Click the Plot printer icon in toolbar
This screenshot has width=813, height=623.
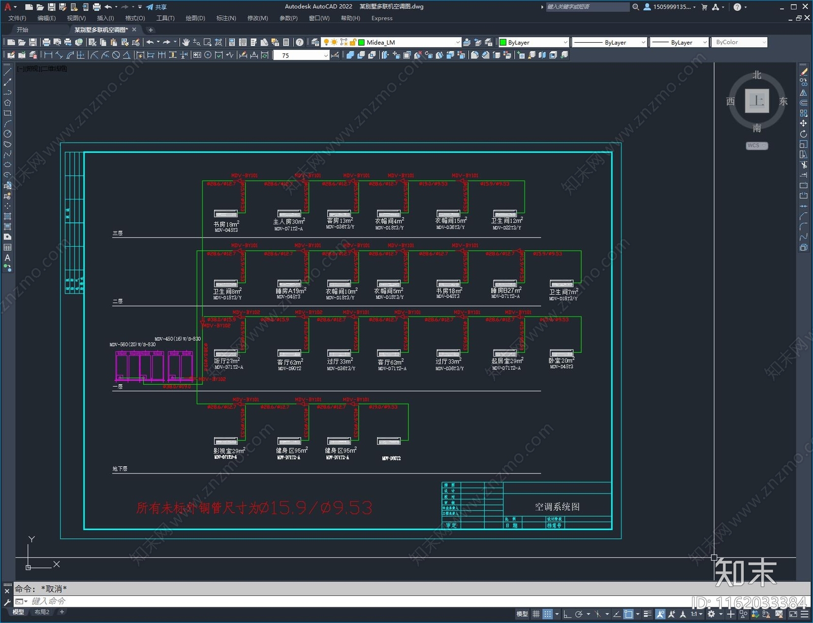[46, 43]
